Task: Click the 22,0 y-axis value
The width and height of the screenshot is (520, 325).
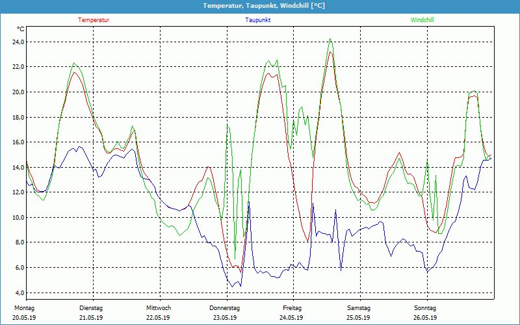Action: click(x=18, y=67)
